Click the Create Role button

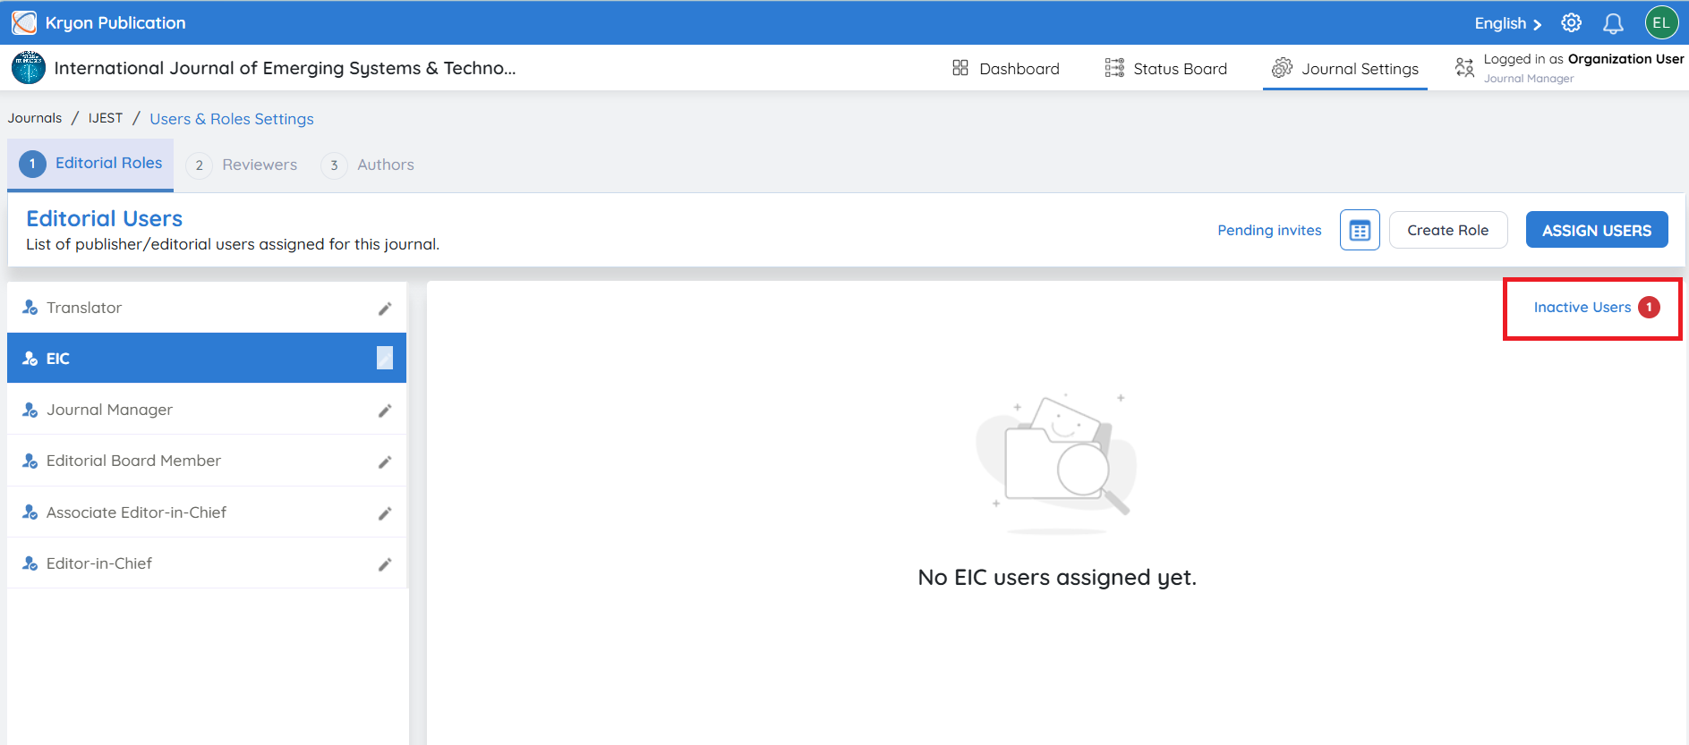(1448, 230)
